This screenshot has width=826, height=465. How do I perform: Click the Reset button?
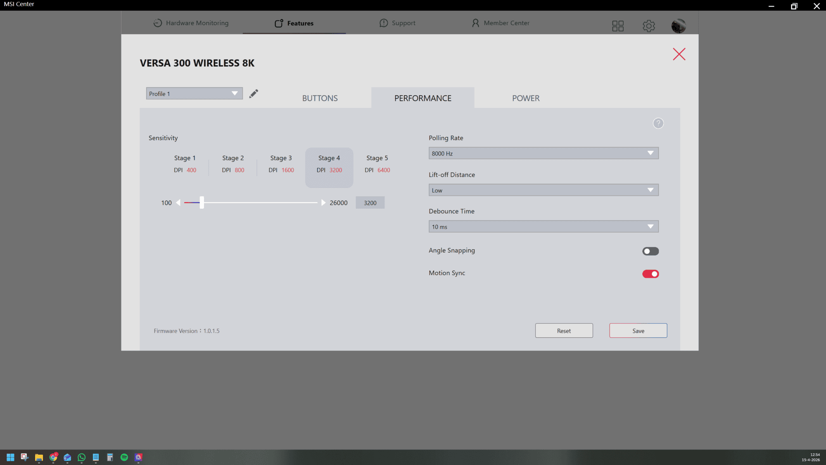[564, 331]
